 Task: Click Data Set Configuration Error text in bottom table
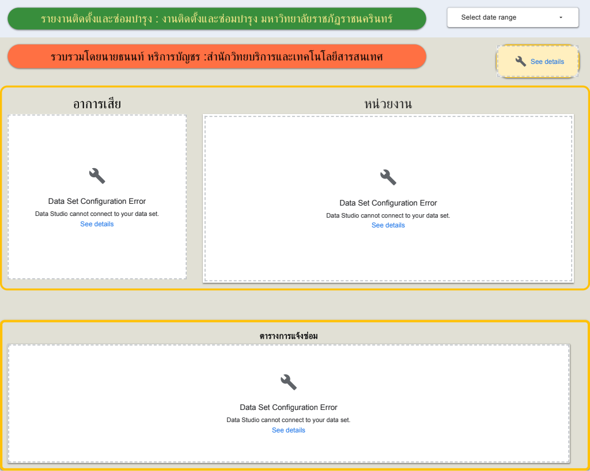pos(288,408)
